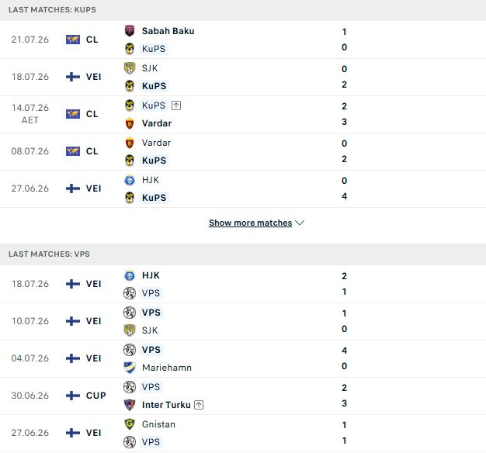This screenshot has height=453, width=486.
Task: Click the SJK crest in 18.07.26 KuPS match
Action: pyautogui.click(x=129, y=68)
